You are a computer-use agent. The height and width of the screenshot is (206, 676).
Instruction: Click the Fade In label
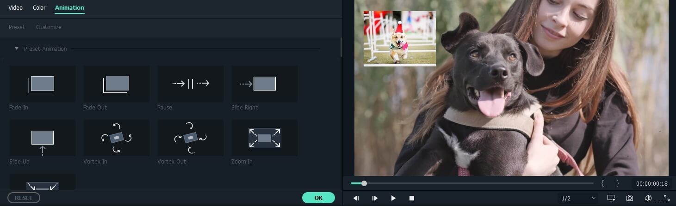point(19,108)
